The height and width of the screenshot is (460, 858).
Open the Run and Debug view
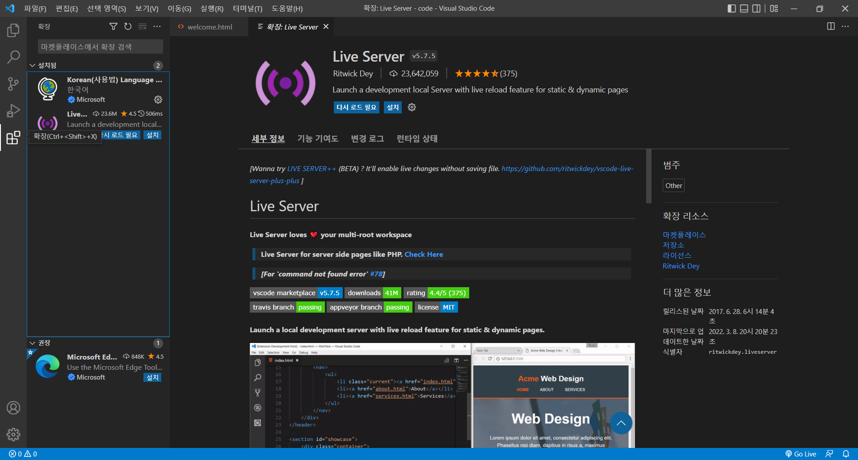(x=13, y=110)
